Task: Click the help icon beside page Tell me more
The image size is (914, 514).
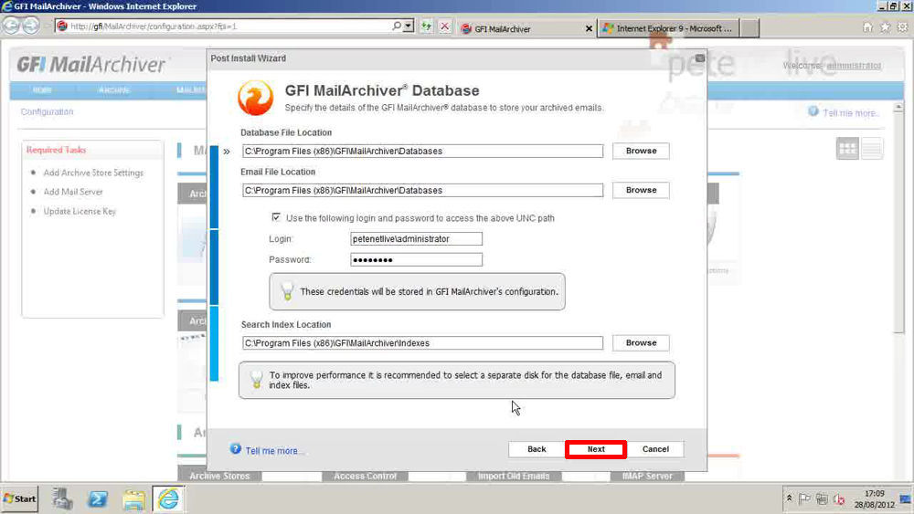Action: tap(813, 111)
